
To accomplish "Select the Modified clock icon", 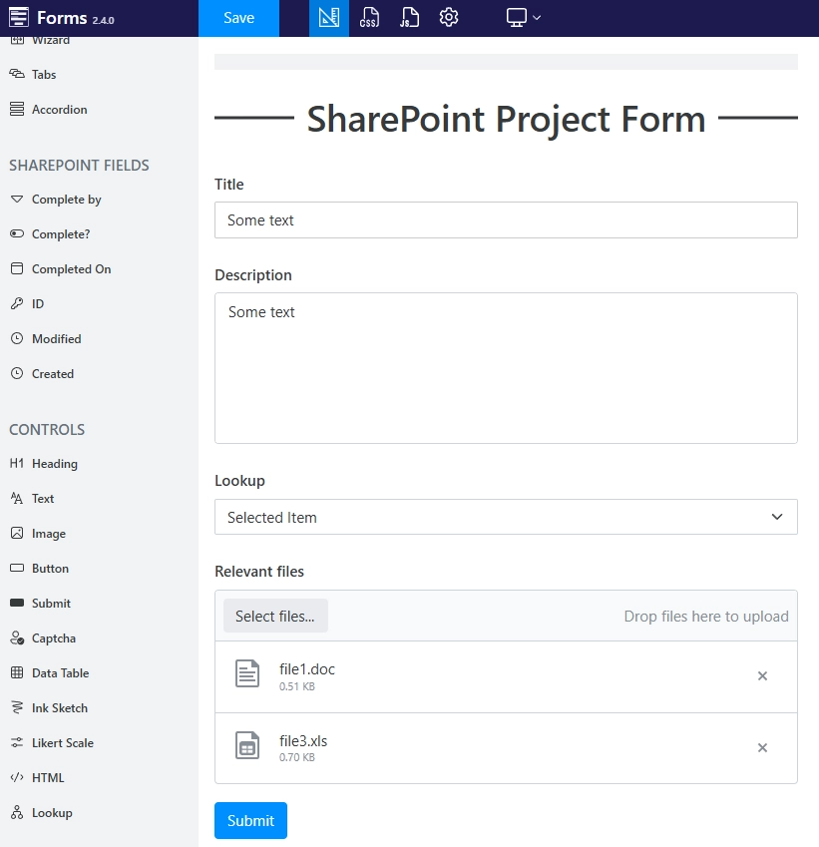I will [17, 338].
